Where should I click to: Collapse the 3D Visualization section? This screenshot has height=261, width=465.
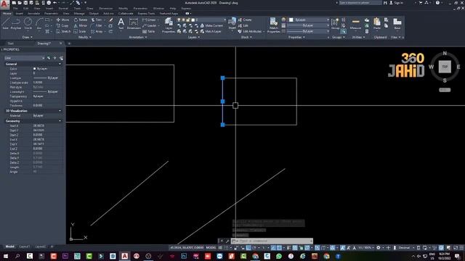point(60,111)
